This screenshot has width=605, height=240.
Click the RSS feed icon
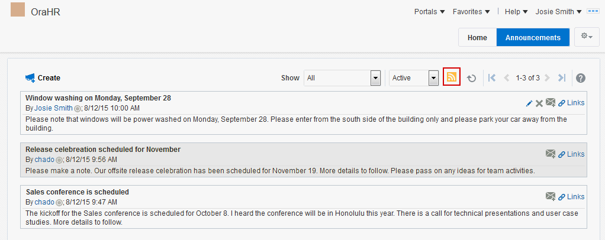tap(452, 77)
